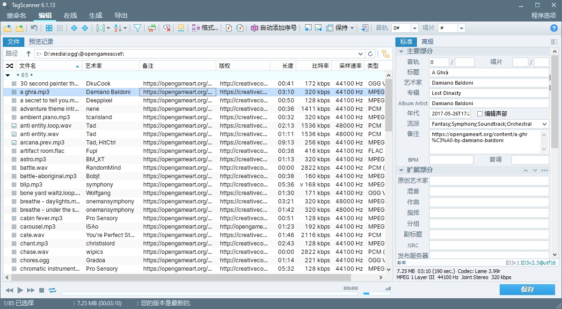
Task: Click the refresh icon next to the path bar
Action: tap(371, 53)
